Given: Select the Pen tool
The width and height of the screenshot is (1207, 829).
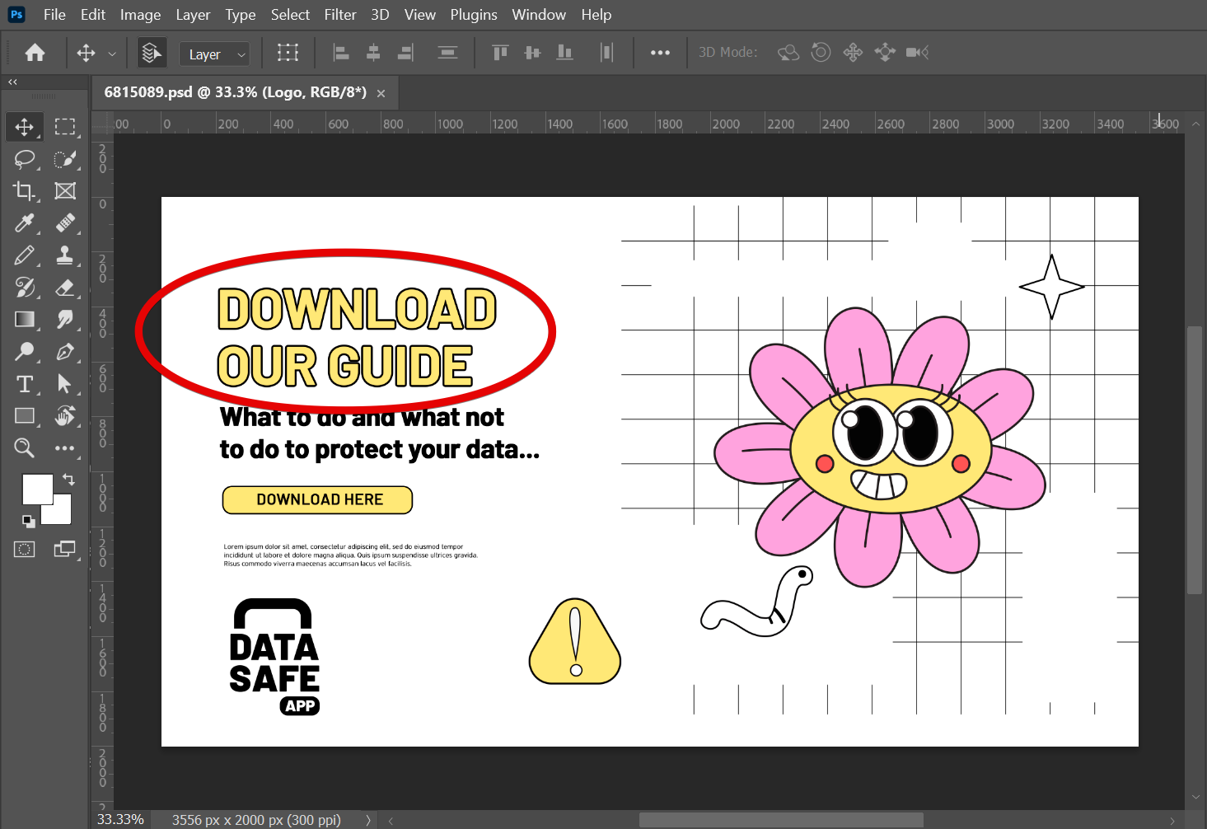Looking at the screenshot, I should tap(65, 352).
